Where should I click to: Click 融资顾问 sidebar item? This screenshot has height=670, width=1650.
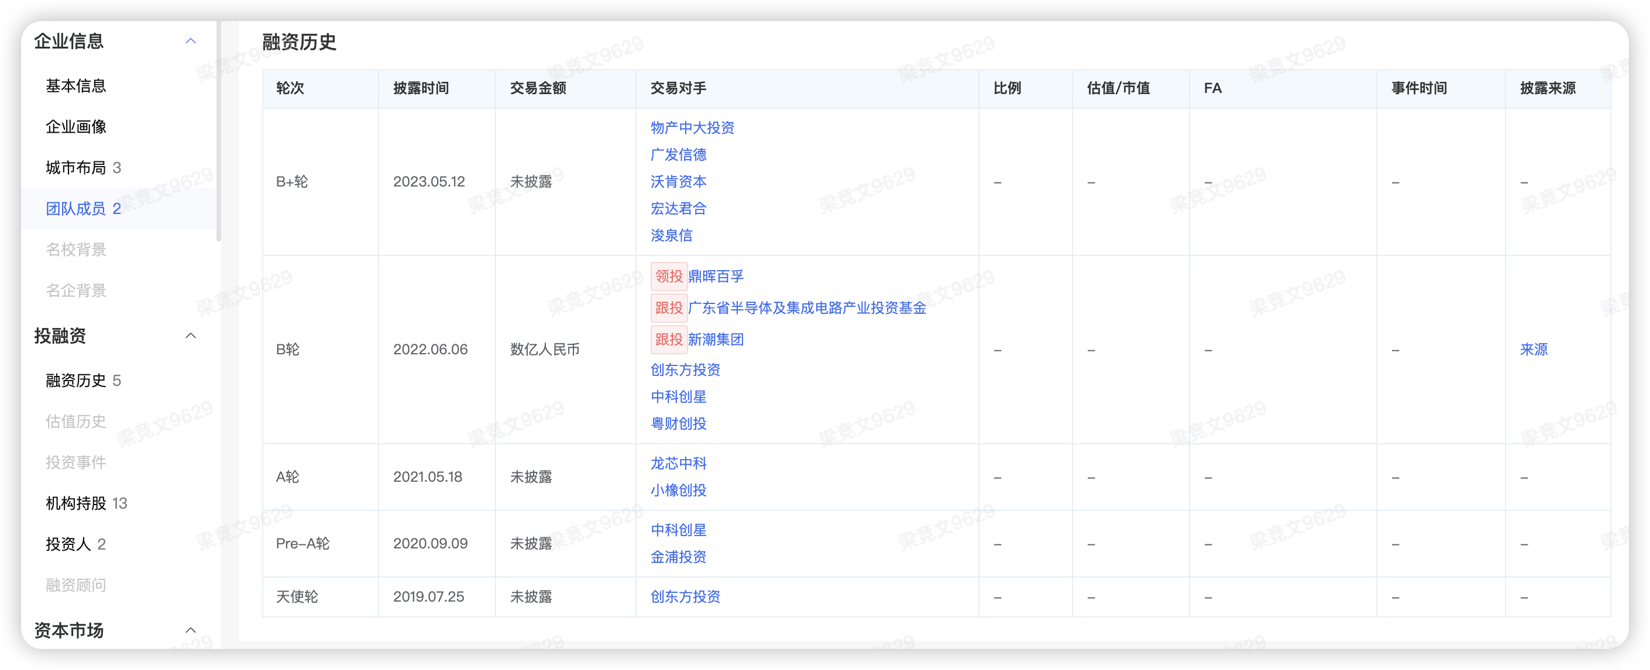tap(75, 586)
